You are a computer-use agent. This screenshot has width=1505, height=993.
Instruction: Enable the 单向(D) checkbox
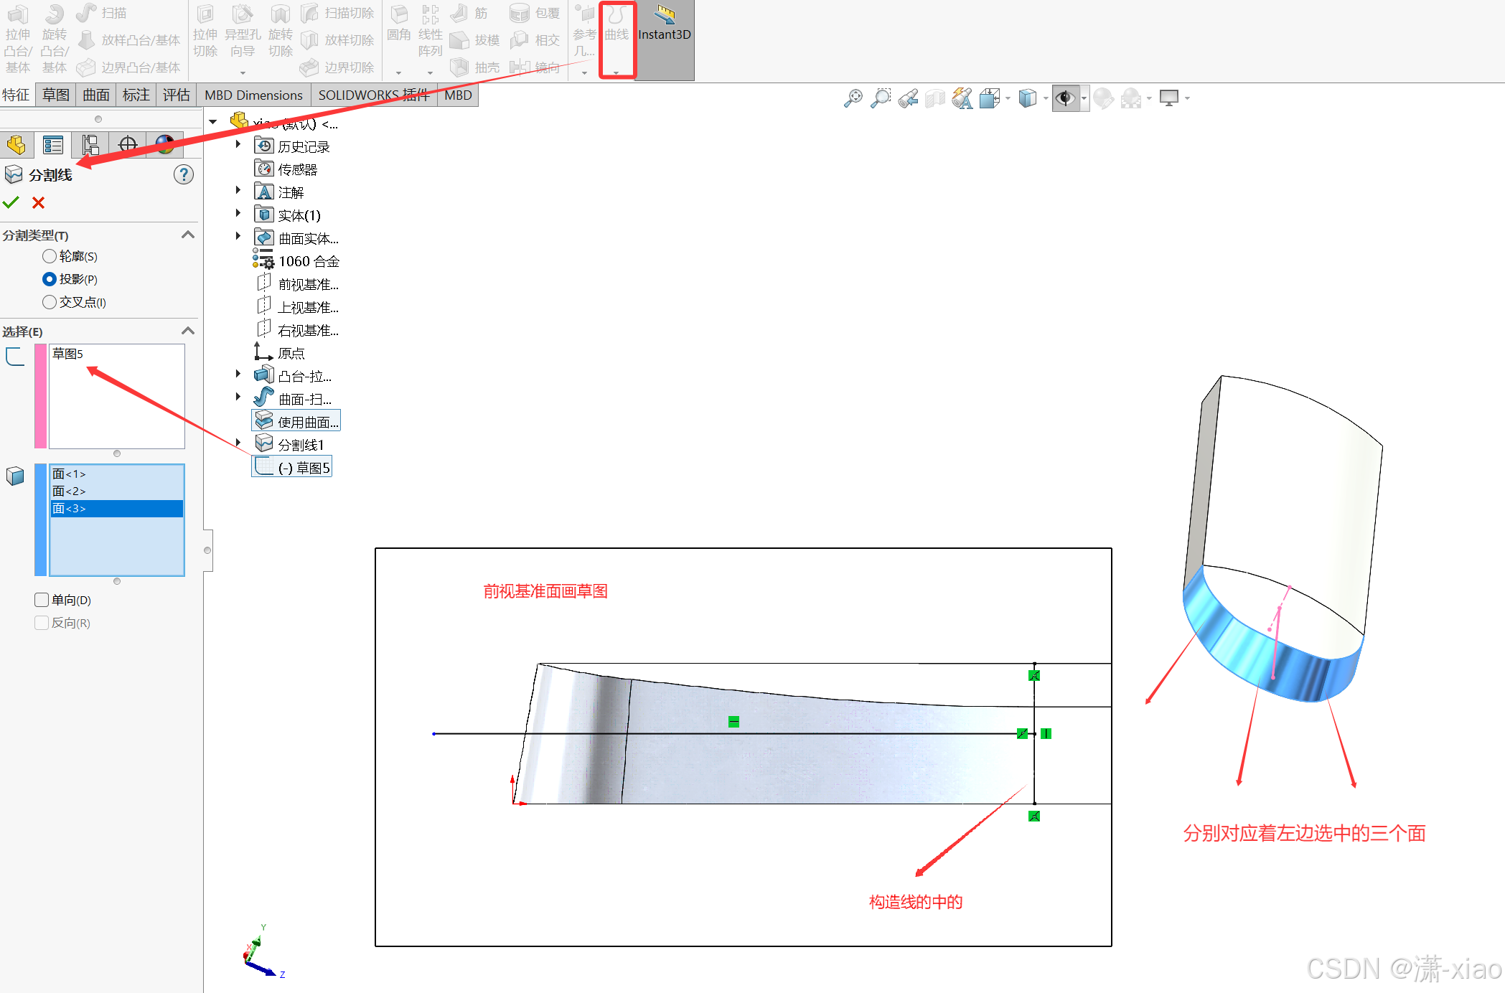coord(42,600)
